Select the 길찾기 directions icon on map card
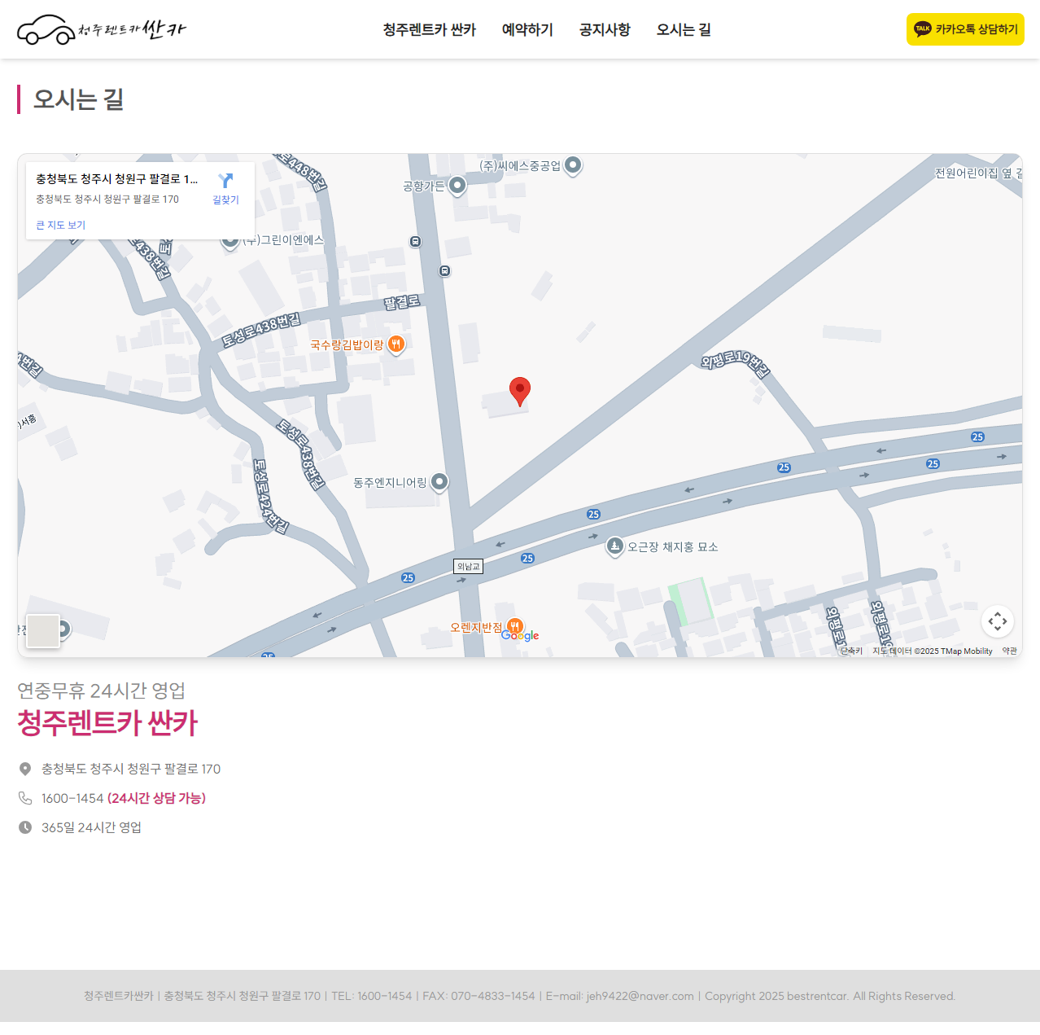The image size is (1040, 1035). pos(225,180)
